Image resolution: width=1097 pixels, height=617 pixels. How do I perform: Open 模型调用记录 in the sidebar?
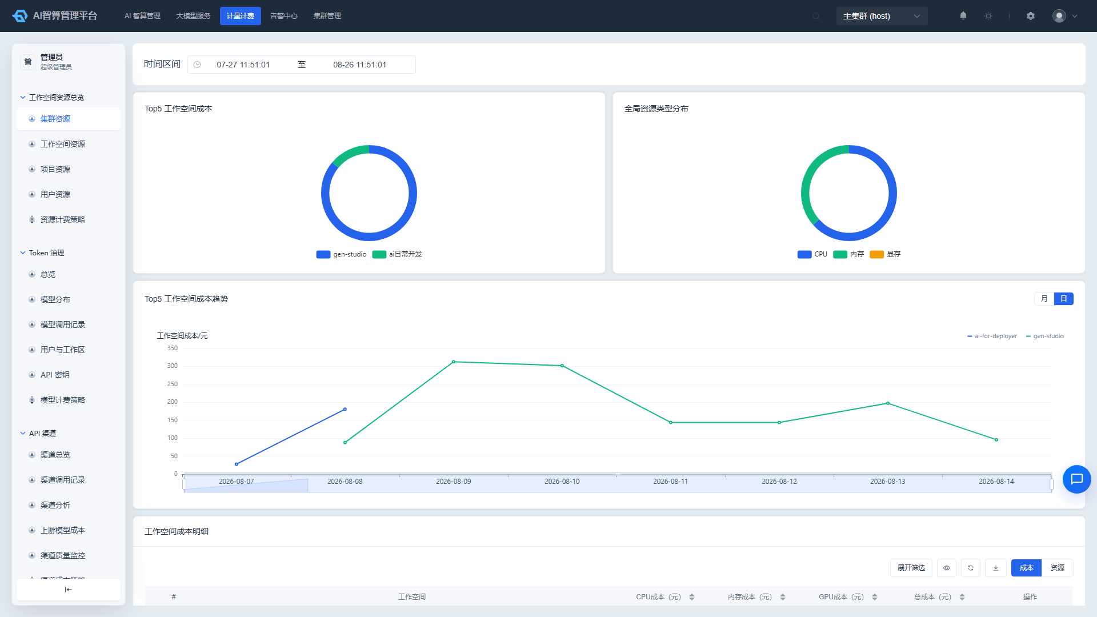coord(63,324)
